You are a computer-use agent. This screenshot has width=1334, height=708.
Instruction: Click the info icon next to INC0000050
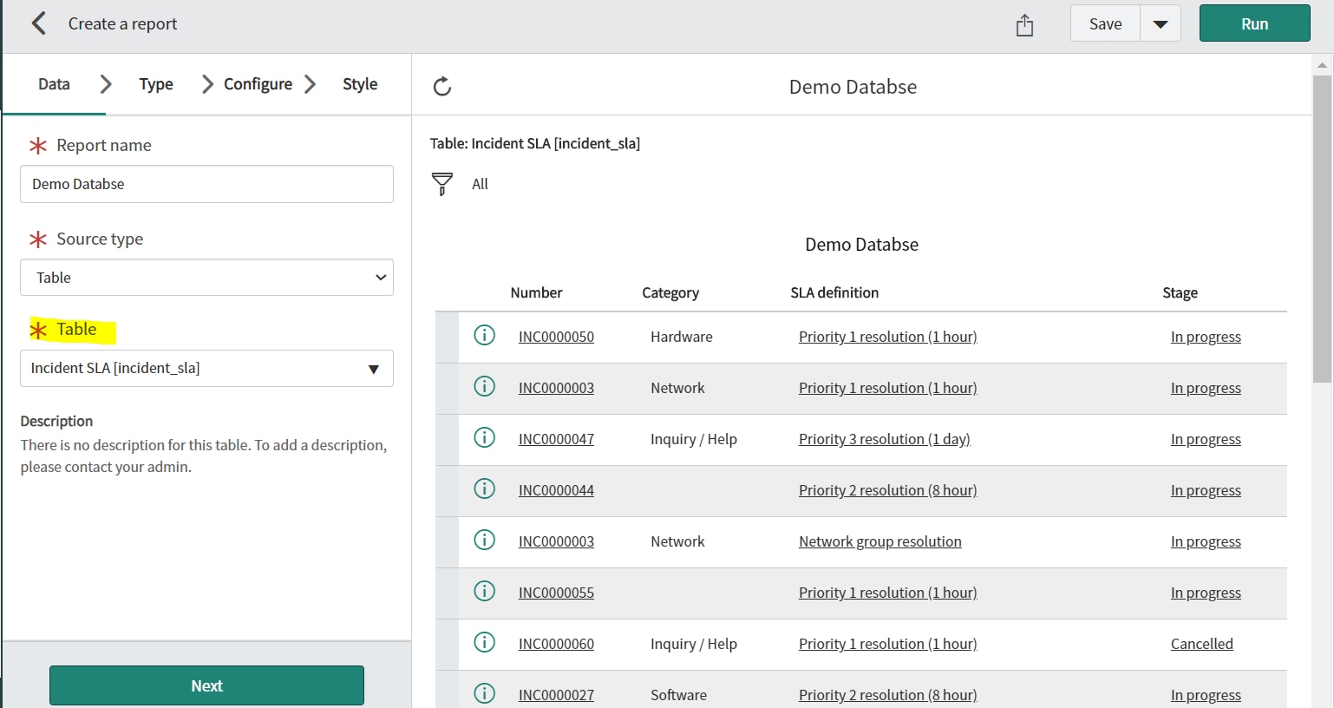click(x=484, y=334)
